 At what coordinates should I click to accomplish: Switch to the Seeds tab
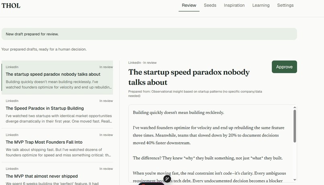[x=210, y=5]
